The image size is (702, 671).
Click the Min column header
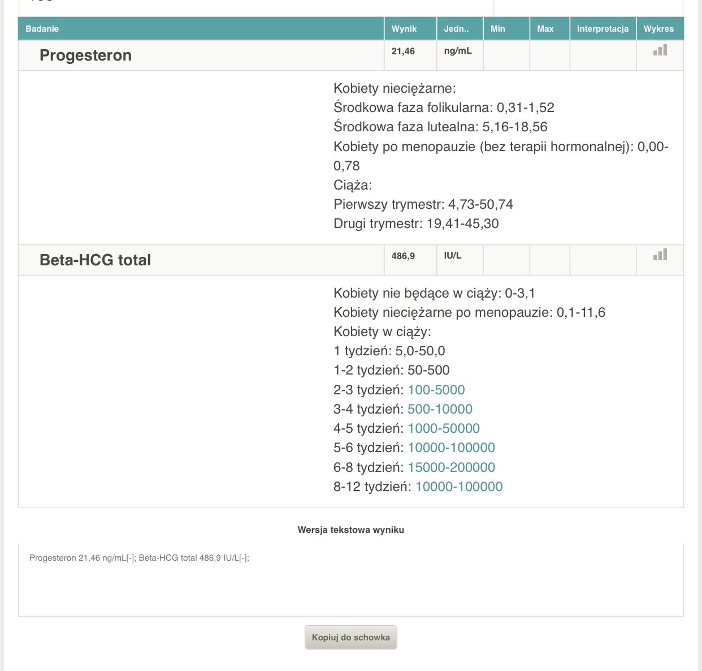pyautogui.click(x=498, y=29)
